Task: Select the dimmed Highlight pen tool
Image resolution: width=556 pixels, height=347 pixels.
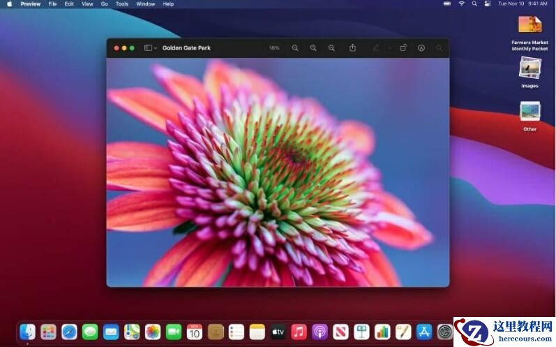Action: pos(376,47)
